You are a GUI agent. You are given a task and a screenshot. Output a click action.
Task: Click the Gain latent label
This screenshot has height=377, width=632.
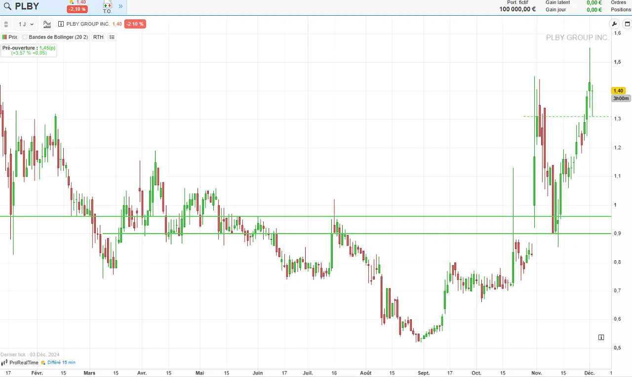click(558, 2)
